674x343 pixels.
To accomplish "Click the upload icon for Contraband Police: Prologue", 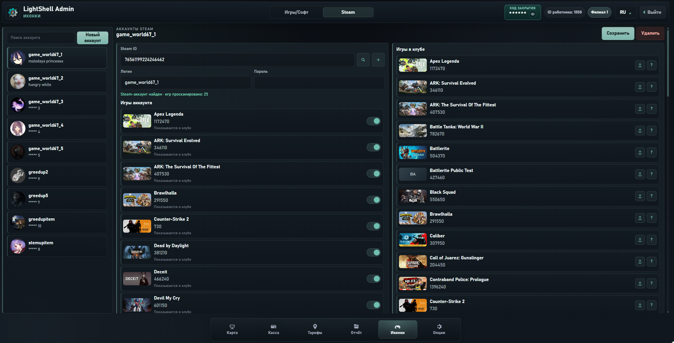I will pos(640,283).
